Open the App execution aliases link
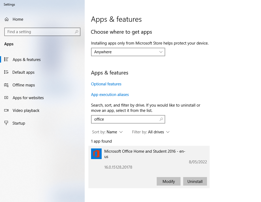The height and width of the screenshot is (202, 261). tap(110, 95)
